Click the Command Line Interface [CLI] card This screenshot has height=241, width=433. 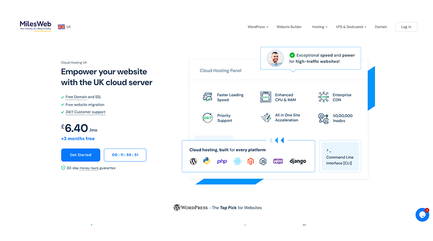340,156
